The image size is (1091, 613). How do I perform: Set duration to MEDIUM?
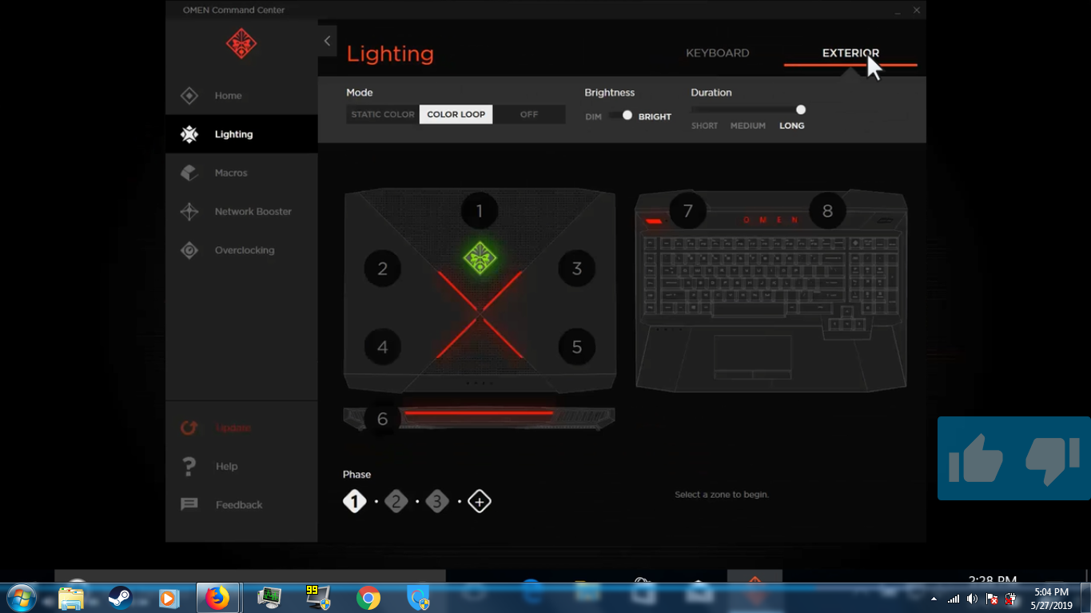(748, 125)
